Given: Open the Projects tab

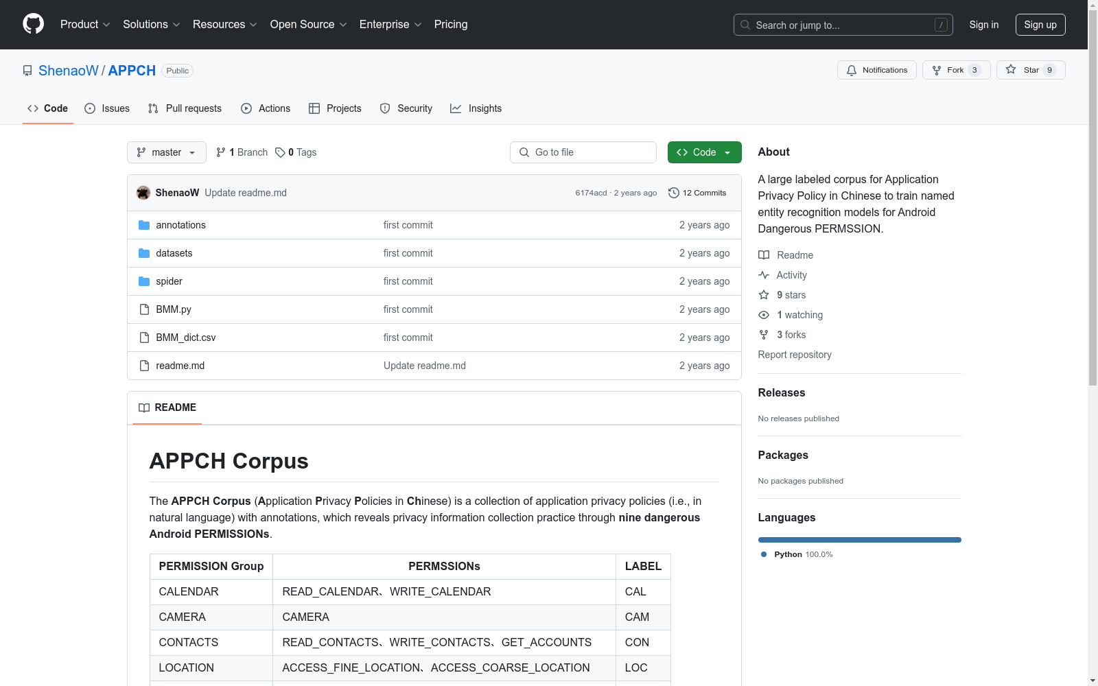Looking at the screenshot, I should 335,108.
